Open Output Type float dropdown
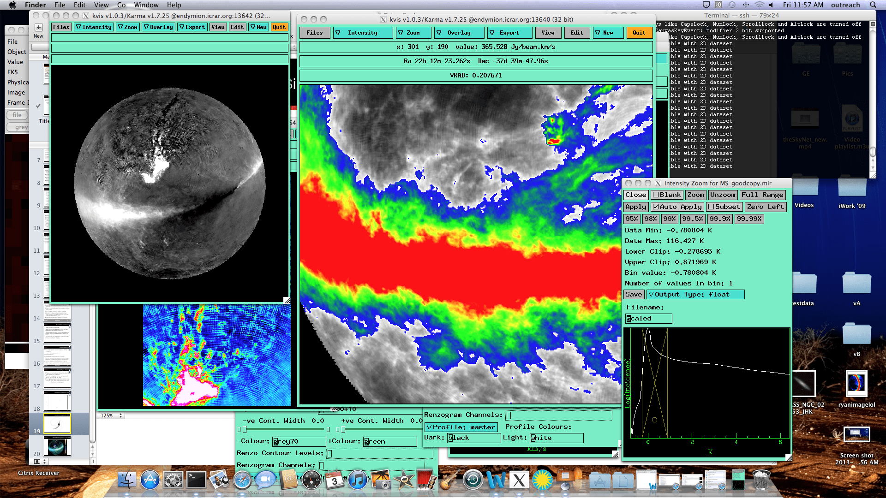This screenshot has height=498, width=886. tap(695, 295)
